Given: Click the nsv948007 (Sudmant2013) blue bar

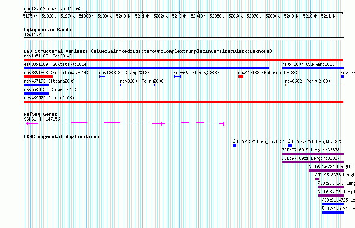Looking at the screenshot, I should point(313,68).
